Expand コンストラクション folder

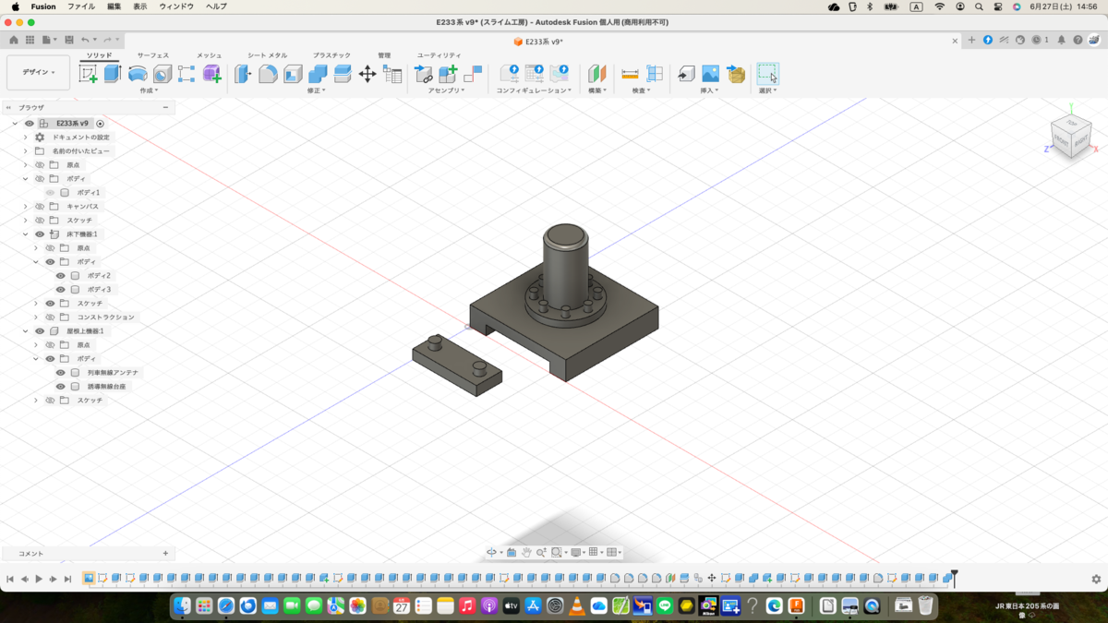[36, 317]
